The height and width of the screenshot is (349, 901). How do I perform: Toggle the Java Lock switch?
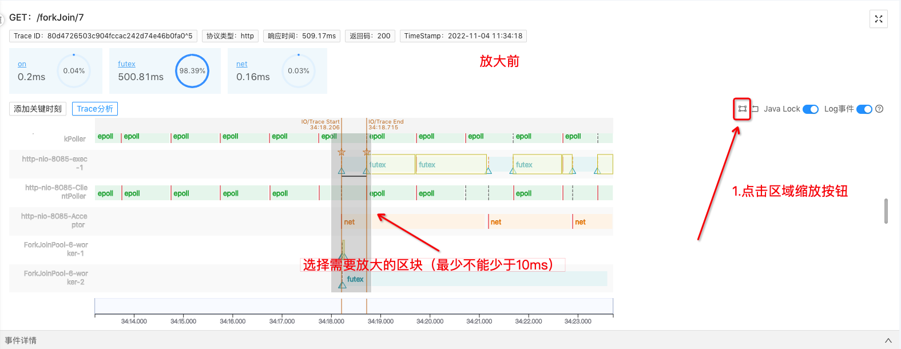click(811, 109)
